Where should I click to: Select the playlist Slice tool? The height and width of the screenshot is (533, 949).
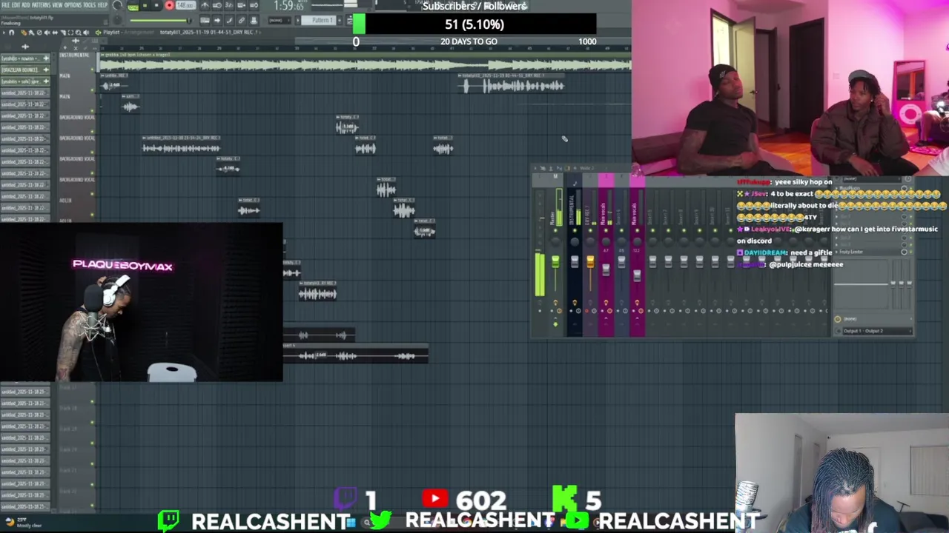63,33
